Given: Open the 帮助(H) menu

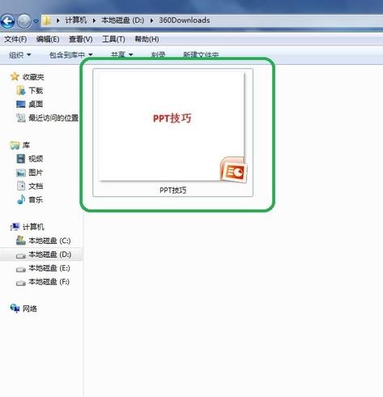Looking at the screenshot, I should (147, 40).
